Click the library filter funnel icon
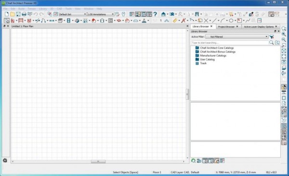289x176 pixels. [272, 37]
